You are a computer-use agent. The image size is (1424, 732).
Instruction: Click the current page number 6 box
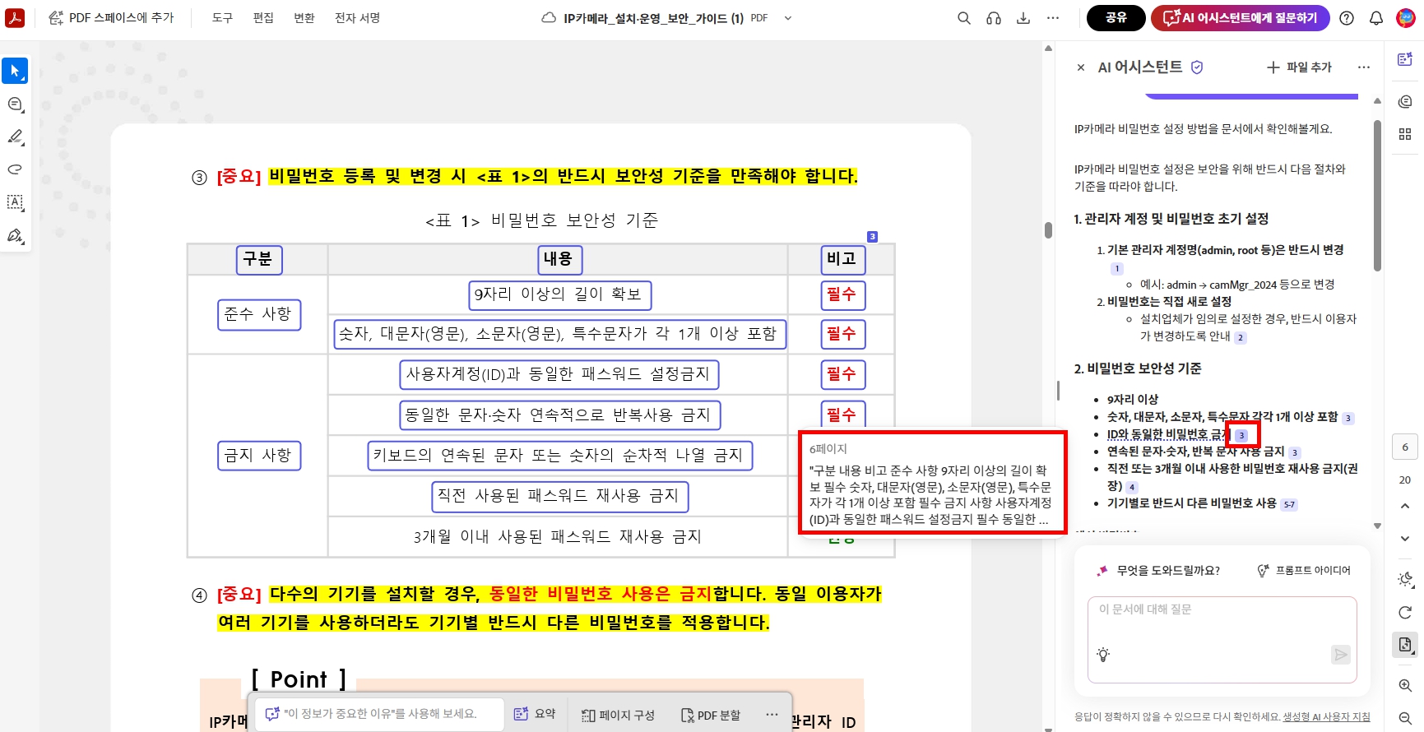1405,447
